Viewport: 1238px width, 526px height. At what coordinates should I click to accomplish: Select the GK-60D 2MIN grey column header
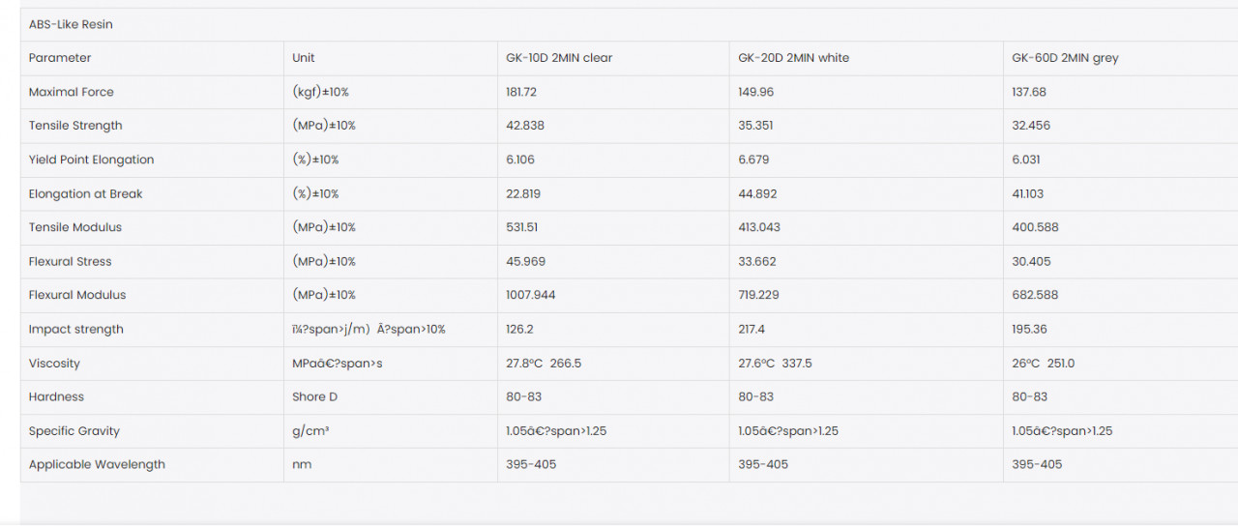pyautogui.click(x=1065, y=58)
